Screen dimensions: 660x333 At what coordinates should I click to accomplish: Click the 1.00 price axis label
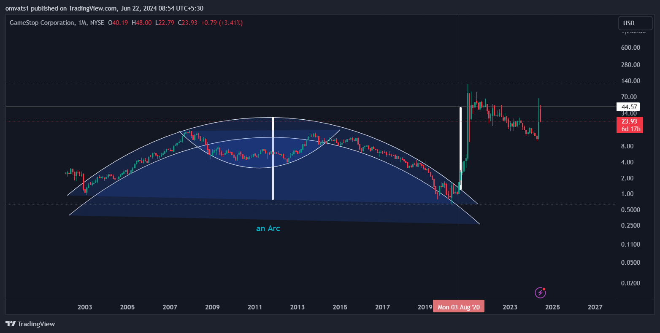(x=627, y=194)
